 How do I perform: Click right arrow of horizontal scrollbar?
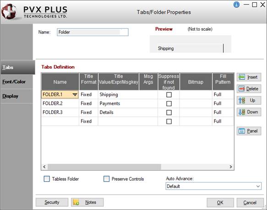pyautogui.click(x=231, y=167)
